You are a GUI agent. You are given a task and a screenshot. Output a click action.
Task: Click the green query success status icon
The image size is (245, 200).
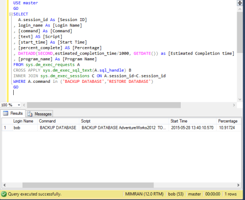click(x=4, y=194)
